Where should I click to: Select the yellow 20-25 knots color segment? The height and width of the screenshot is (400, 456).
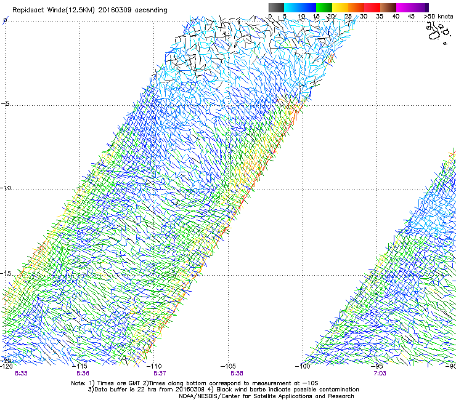pos(340,7)
